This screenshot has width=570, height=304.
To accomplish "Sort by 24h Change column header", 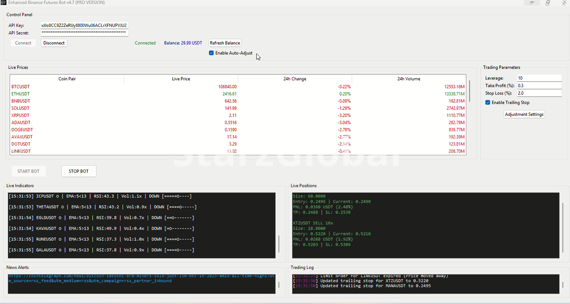I will pyautogui.click(x=295, y=79).
